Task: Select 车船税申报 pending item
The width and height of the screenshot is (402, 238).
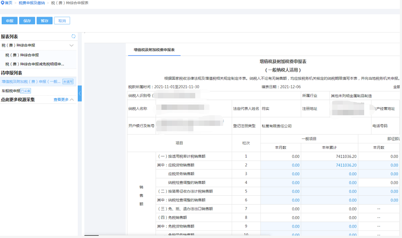Action: [11, 91]
